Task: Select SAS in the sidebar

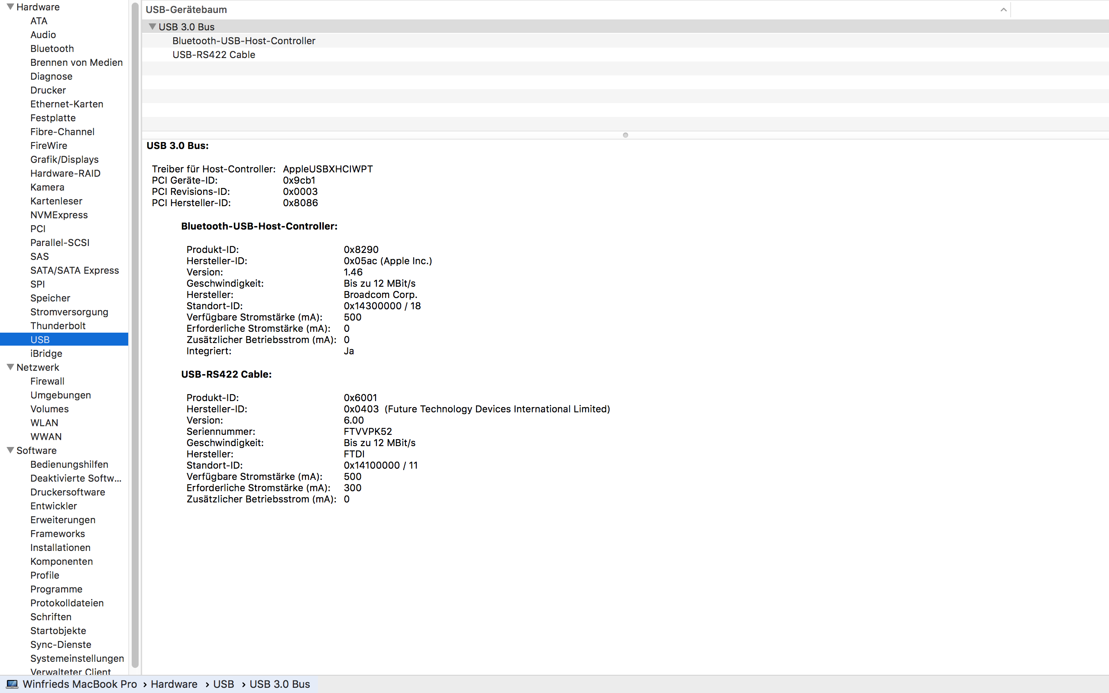Action: 39,256
